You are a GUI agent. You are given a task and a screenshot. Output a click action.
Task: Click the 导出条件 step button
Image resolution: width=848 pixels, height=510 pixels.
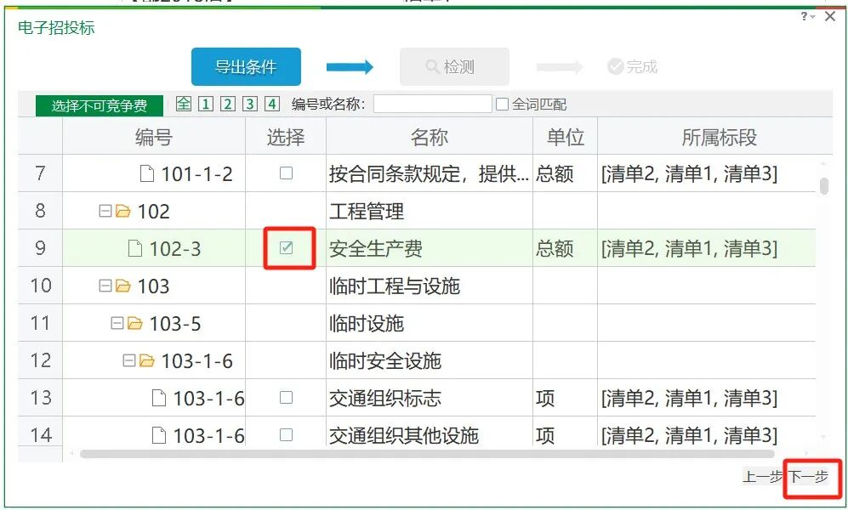(246, 67)
